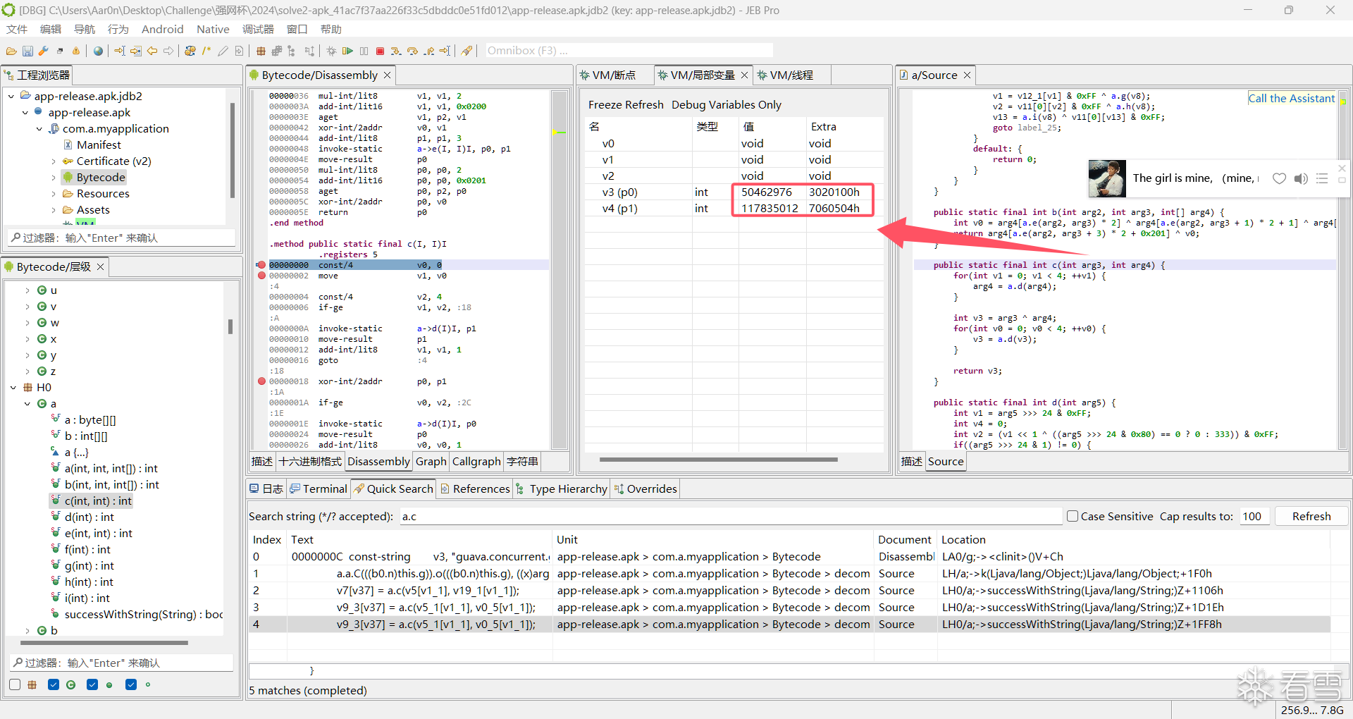Viewport: 1353px width, 719px height.
Task: Enable the Case Sensitive checkbox
Action: (1073, 516)
